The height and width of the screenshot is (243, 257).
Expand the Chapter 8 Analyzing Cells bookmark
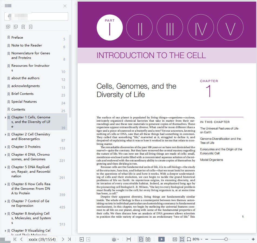click(5, 214)
